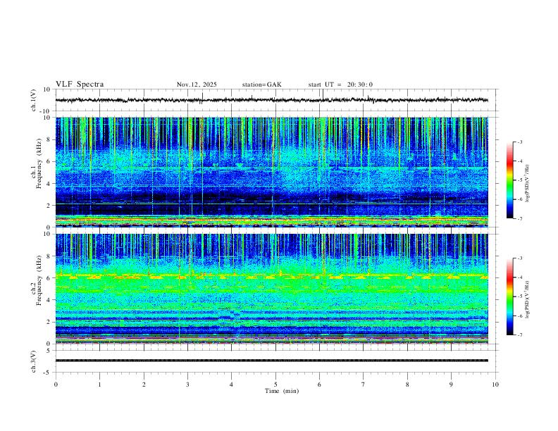Click the "6" kHz tick on ch.2 spectrogram
This screenshot has height=431, width=558.
[49, 278]
